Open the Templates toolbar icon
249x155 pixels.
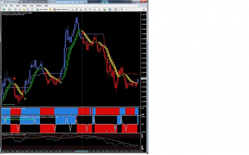pos(115,10)
